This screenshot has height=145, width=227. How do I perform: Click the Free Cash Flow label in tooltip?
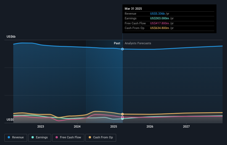click(135, 23)
